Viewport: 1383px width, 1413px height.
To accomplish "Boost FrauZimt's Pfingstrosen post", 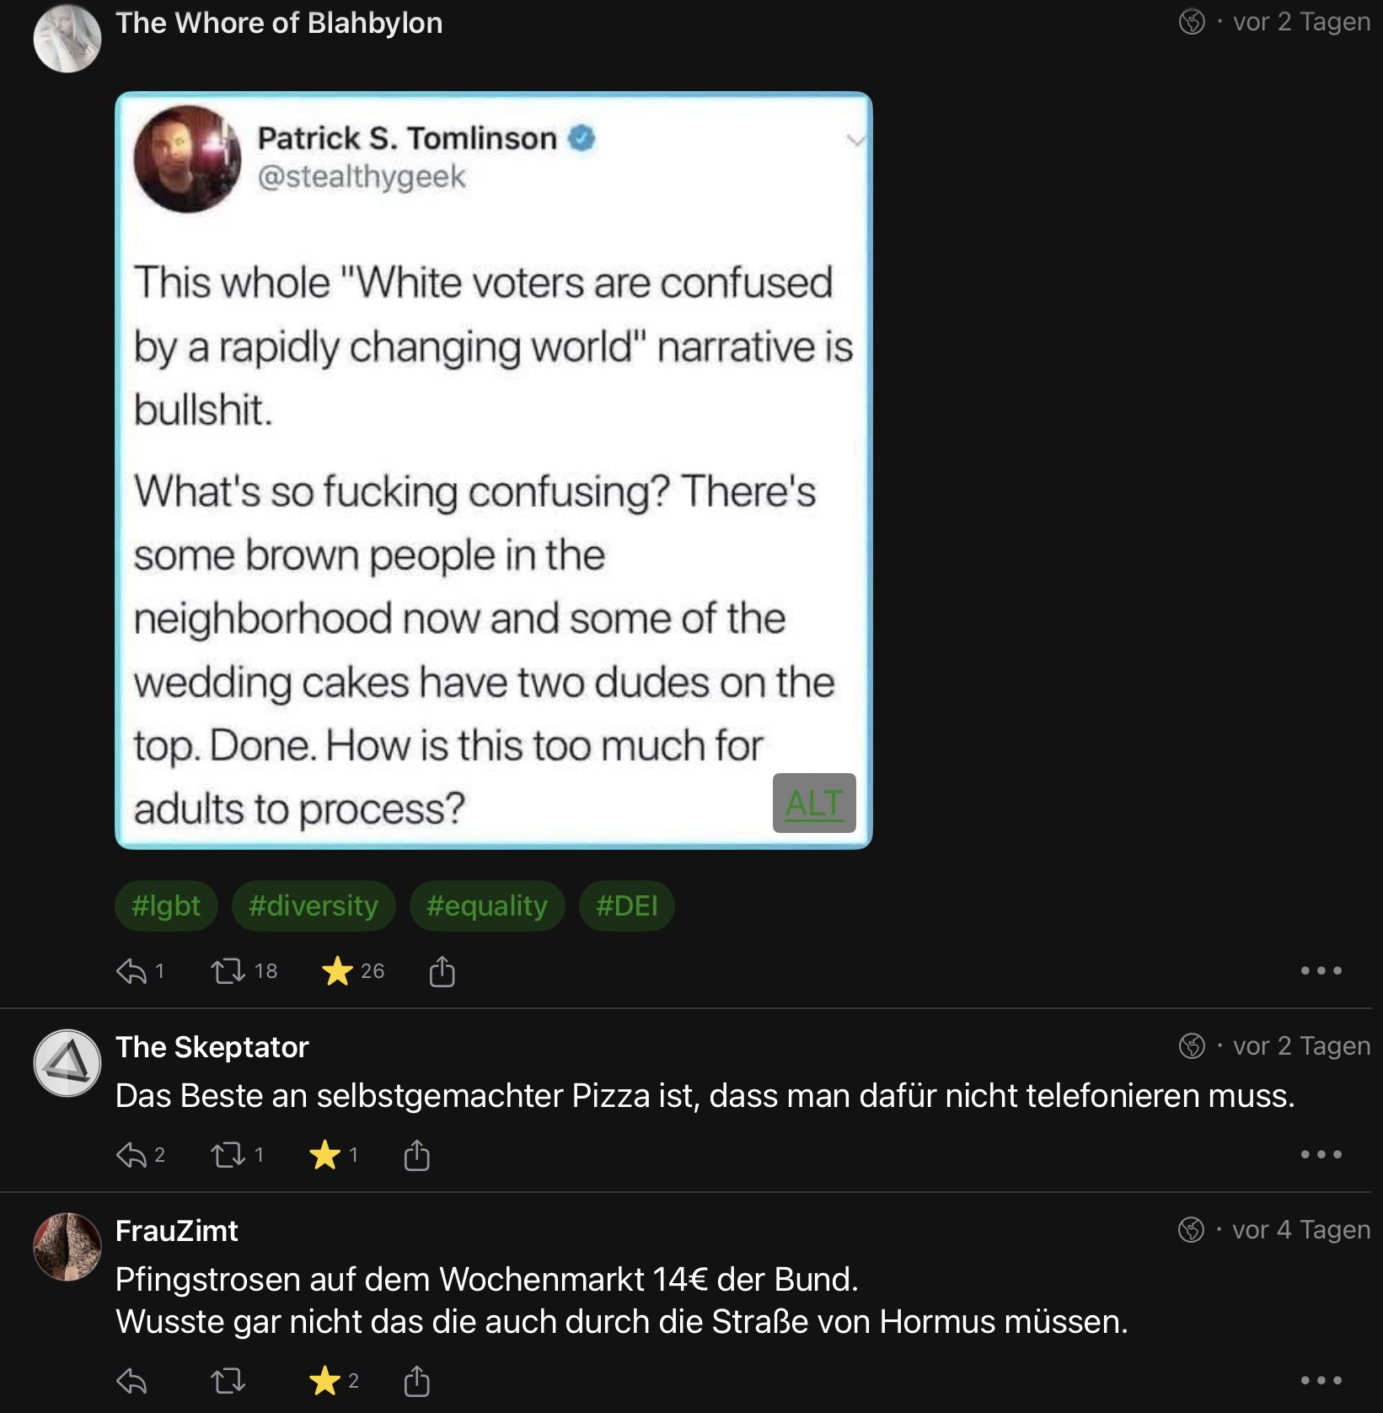I will pyautogui.click(x=228, y=1381).
